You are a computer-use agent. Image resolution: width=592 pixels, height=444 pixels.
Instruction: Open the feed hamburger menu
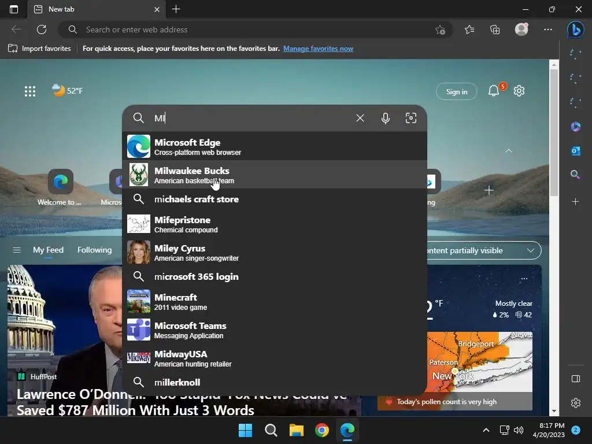tap(17, 250)
